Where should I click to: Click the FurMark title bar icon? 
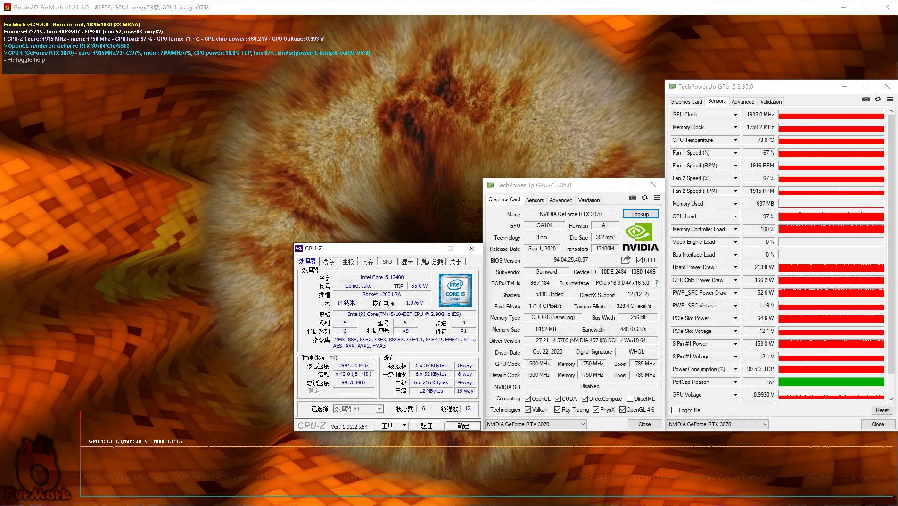[x=8, y=8]
